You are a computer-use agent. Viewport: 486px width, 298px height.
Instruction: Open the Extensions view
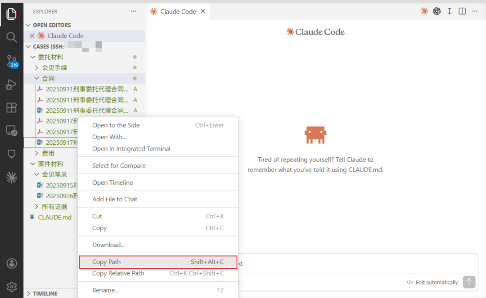tap(11, 108)
